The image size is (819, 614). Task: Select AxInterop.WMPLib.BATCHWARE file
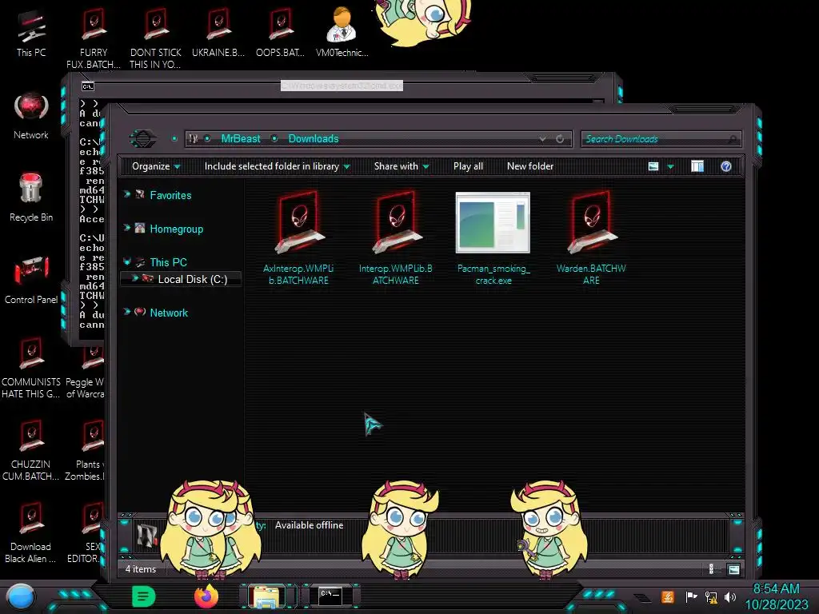point(298,238)
